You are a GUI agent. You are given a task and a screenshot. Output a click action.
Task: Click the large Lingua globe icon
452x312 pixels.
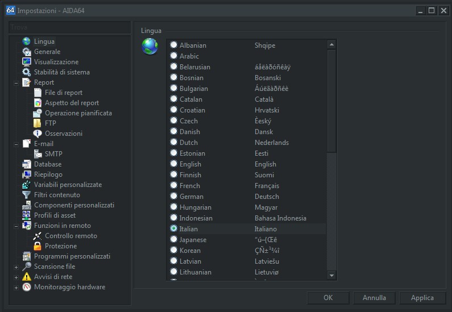pos(150,47)
